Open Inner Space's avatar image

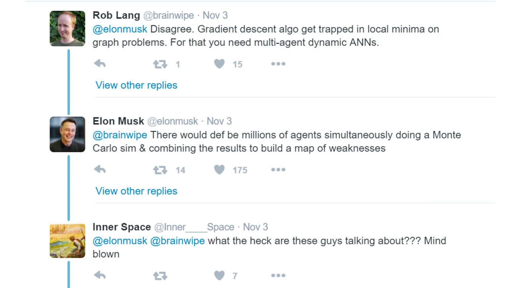click(67, 240)
